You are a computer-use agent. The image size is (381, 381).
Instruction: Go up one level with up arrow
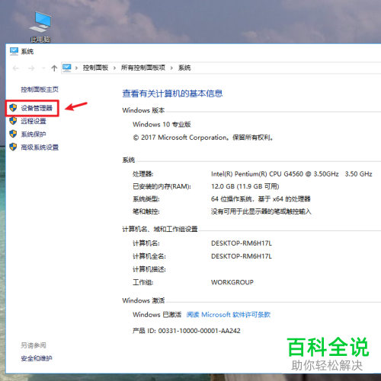tap(54, 68)
